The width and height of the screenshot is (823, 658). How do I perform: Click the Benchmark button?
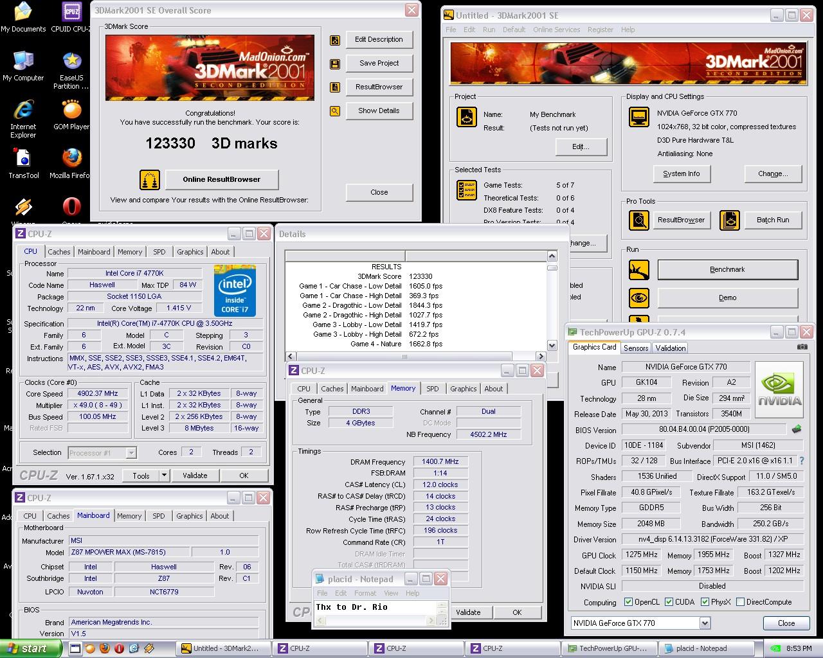pyautogui.click(x=727, y=270)
